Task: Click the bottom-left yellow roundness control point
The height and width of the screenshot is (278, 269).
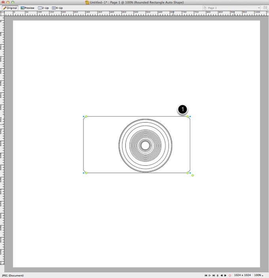Action: pyautogui.click(x=86, y=173)
